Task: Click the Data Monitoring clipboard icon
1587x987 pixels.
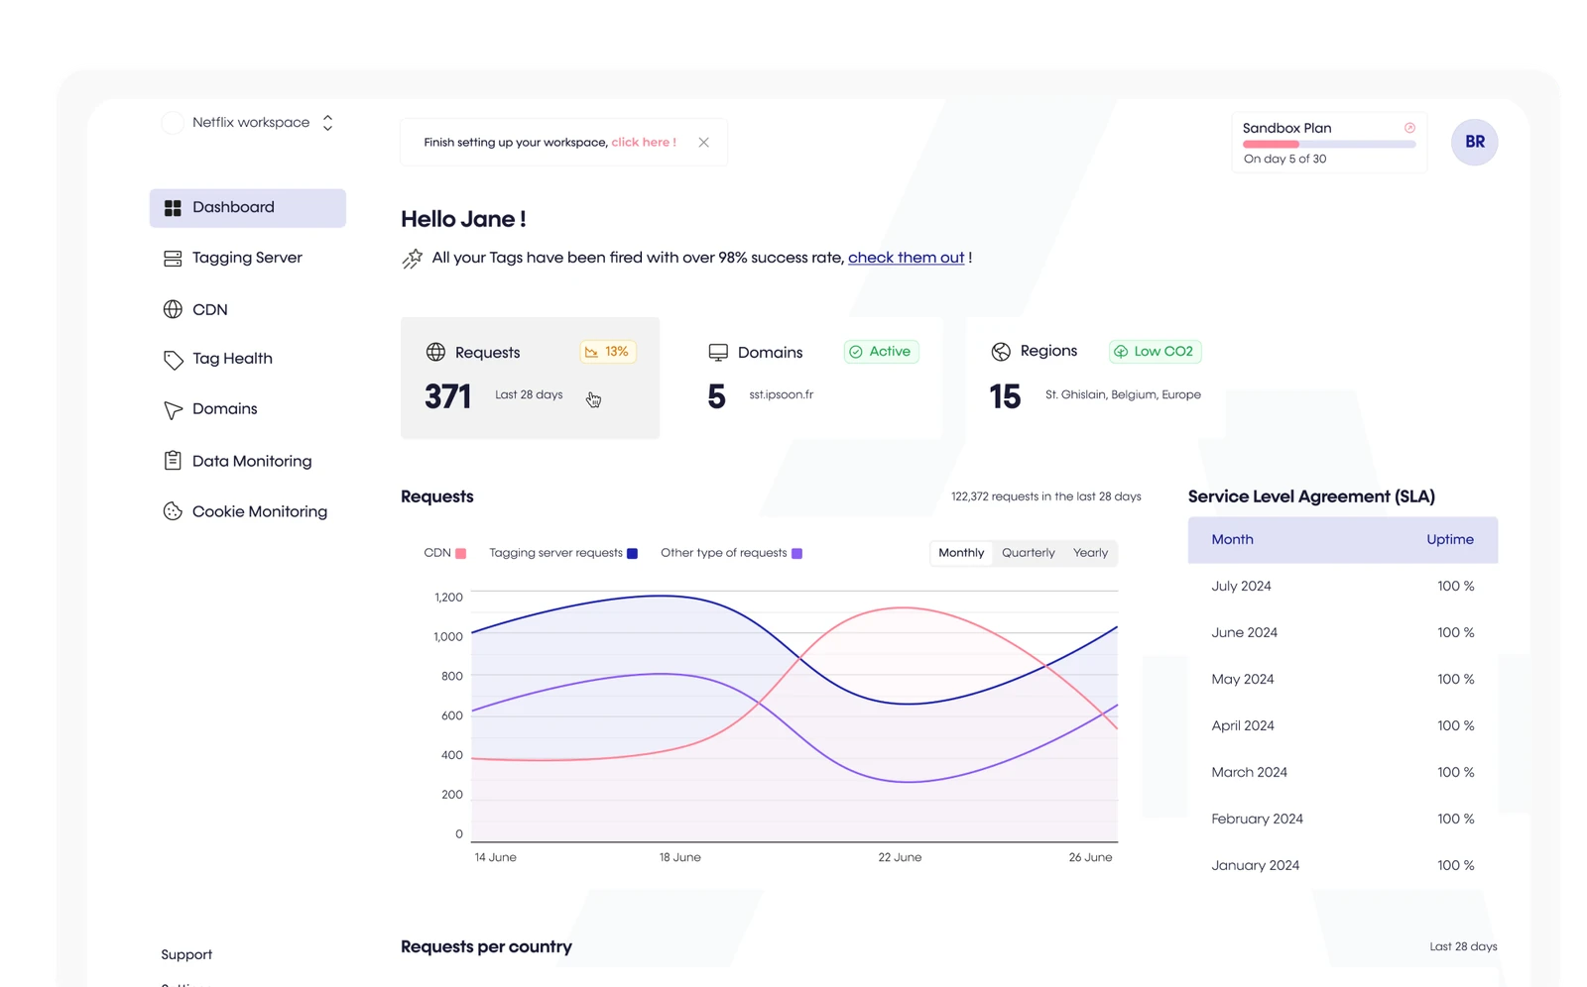Action: pos(173,461)
